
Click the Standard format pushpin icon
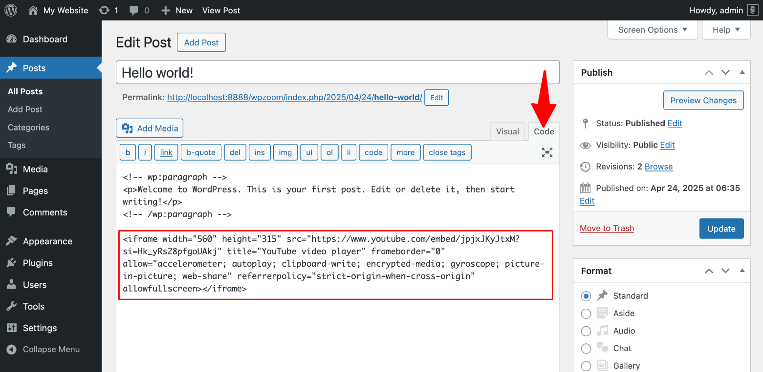[602, 295]
